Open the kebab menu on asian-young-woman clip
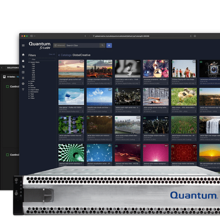The image size is (220, 220). 167,111
